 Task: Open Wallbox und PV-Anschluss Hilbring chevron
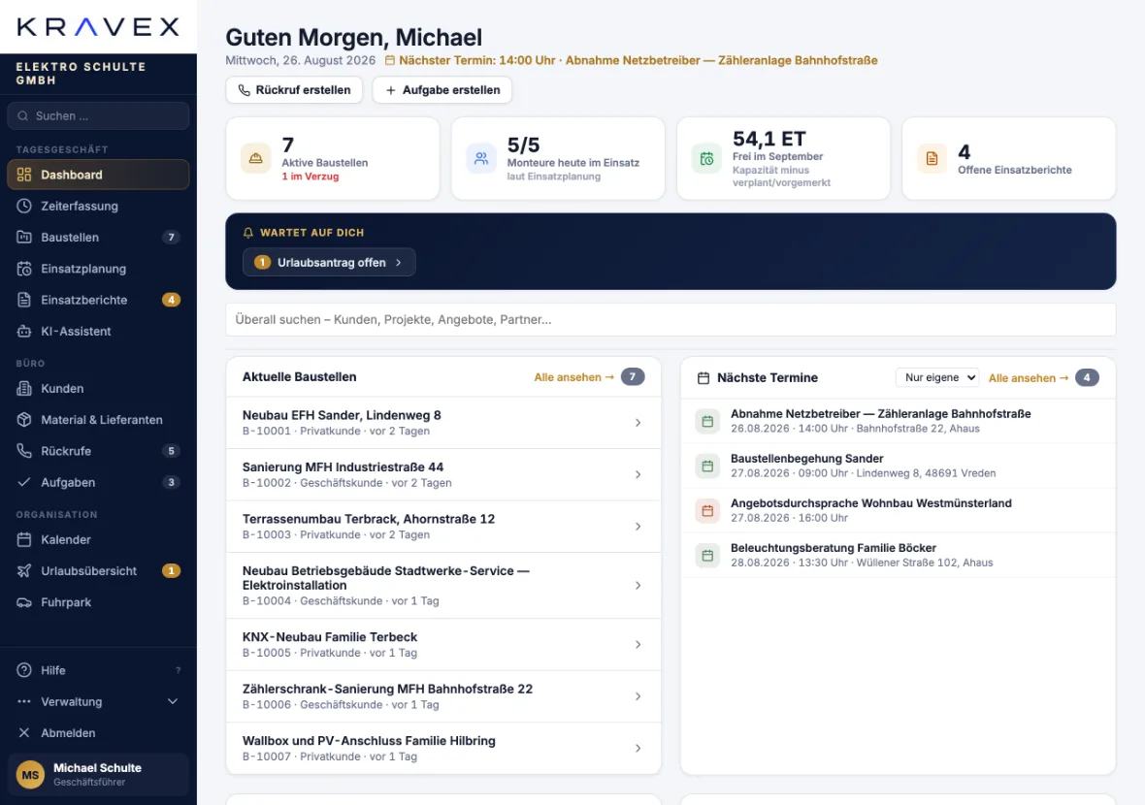638,748
